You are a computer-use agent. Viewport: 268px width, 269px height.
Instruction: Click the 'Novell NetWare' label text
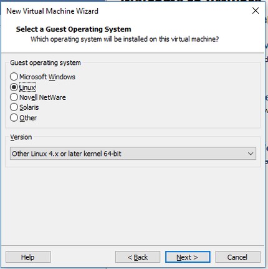42,97
